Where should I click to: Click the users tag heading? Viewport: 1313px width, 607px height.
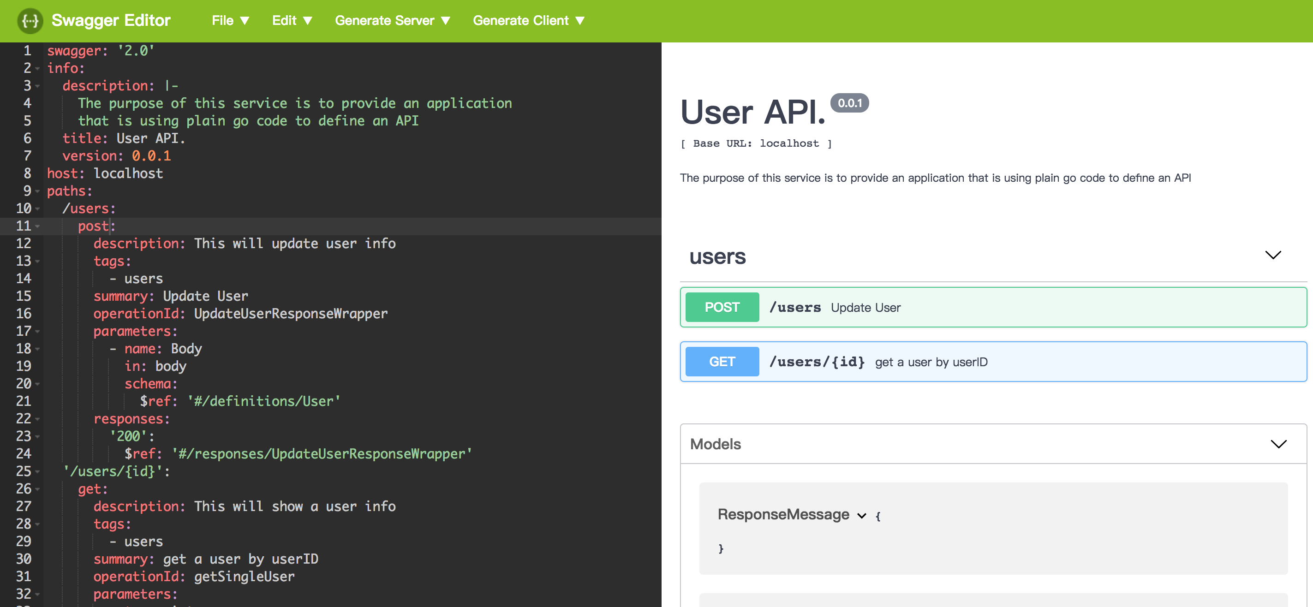coord(717,256)
